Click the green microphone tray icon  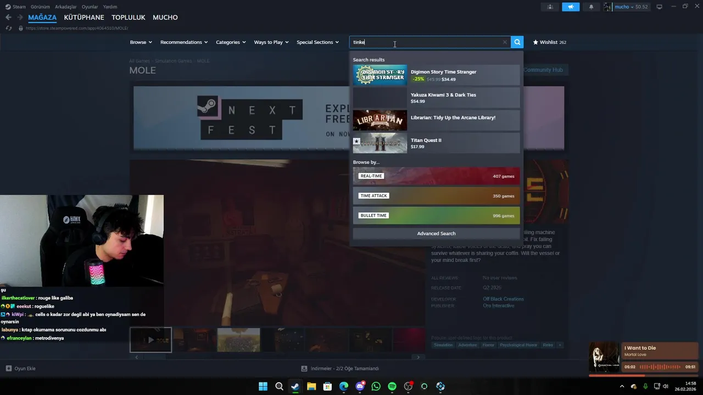click(x=645, y=386)
